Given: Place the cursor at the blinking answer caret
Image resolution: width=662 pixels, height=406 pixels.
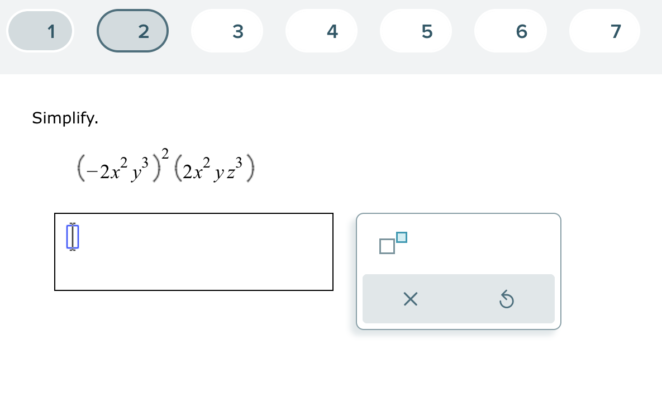Looking at the screenshot, I should pyautogui.click(x=72, y=236).
